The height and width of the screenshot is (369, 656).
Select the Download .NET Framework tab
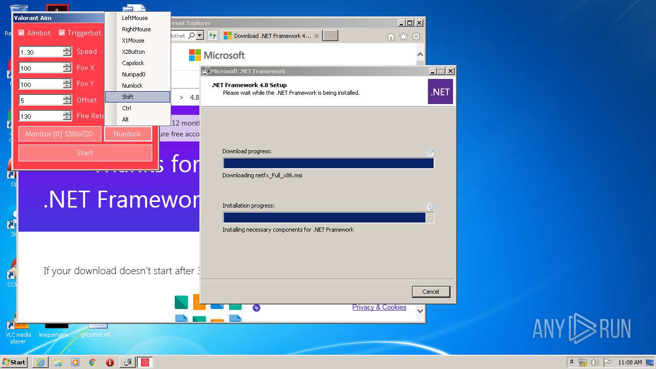(271, 36)
